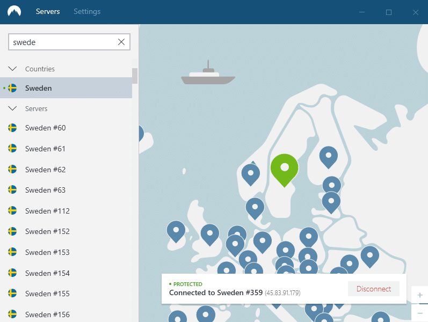Viewport: 428px width, 322px height.
Task: Select the Ireland map pin at far left
Action: coord(176,231)
